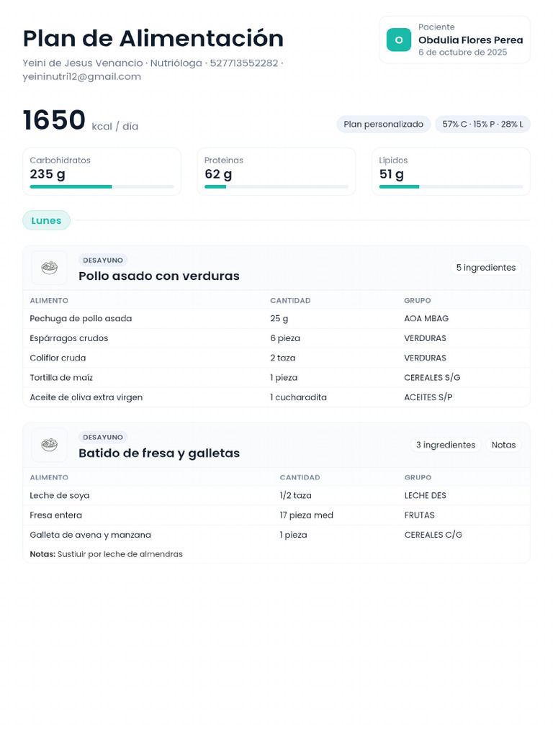
Task: Click the yeininutri12@gmail.com email address
Action: [x=82, y=76]
